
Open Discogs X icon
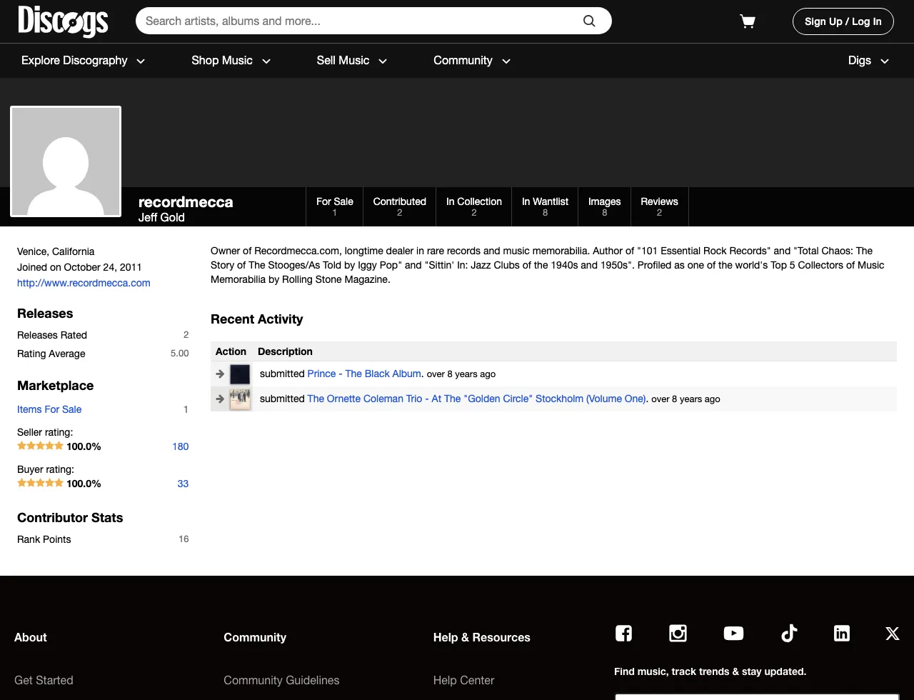pos(893,633)
